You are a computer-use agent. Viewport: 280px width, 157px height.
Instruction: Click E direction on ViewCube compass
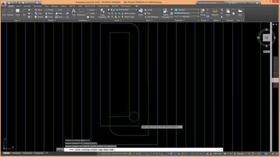point(275,38)
